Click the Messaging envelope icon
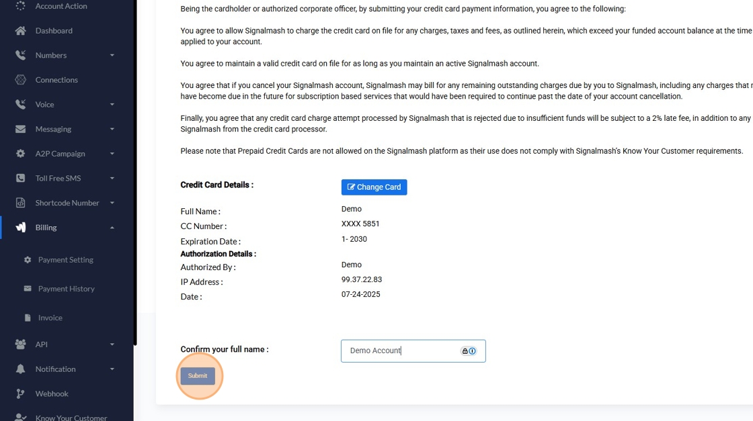Screen dimensions: 753x421 pos(21,129)
